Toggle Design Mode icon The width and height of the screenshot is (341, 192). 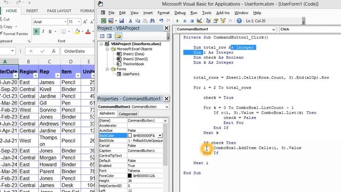click(199, 21)
